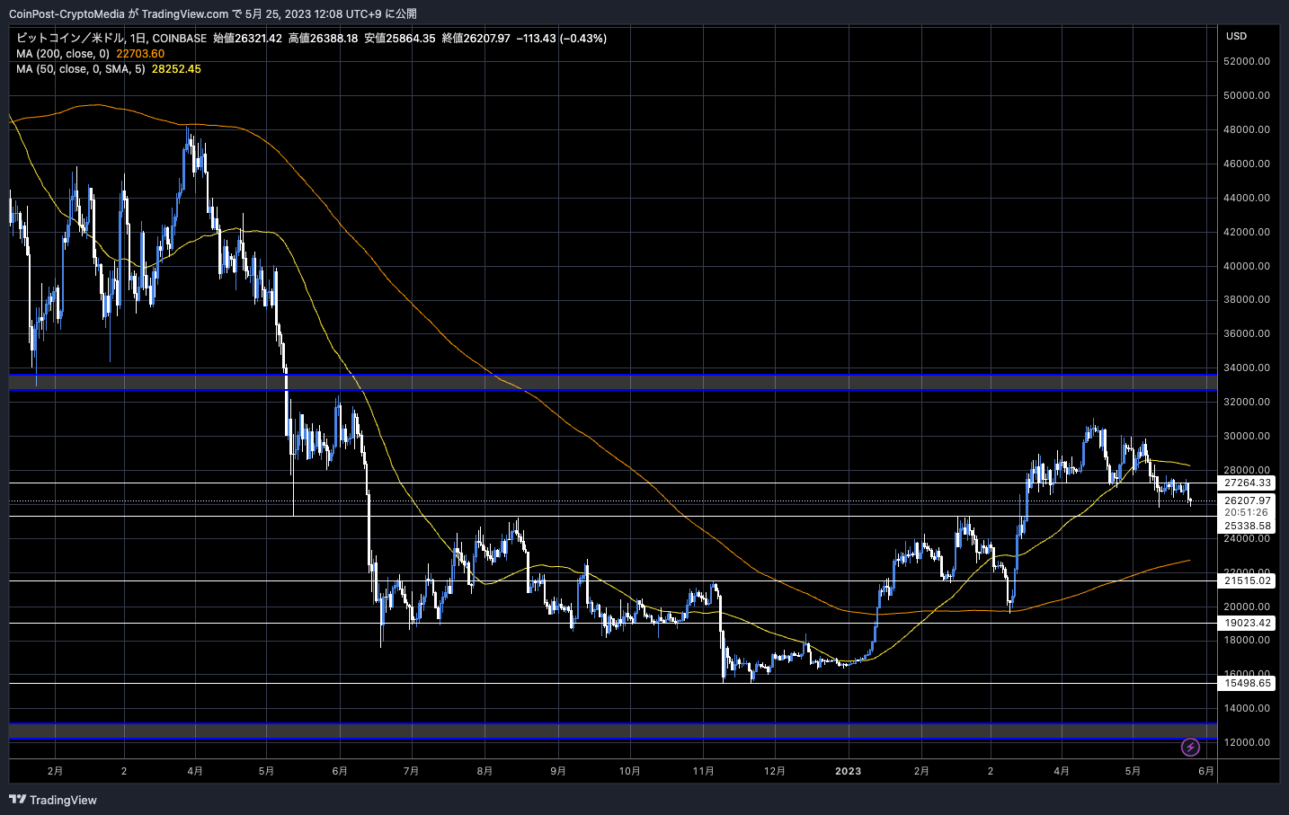Click the purple lightning bolt icon
This screenshot has width=1289, height=815.
(x=1190, y=747)
